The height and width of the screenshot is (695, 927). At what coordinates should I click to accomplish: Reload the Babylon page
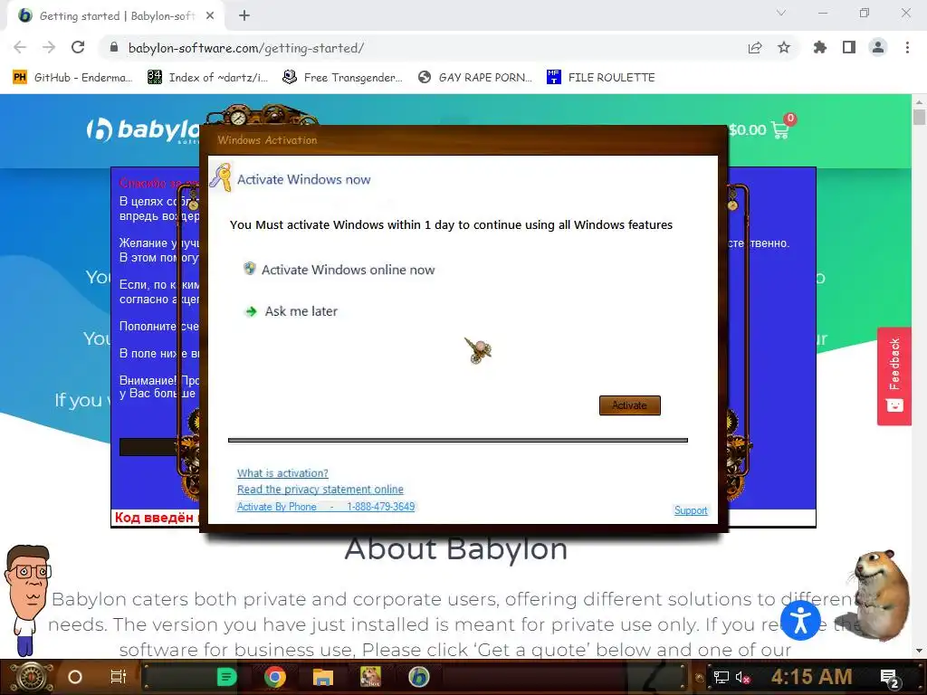click(78, 47)
